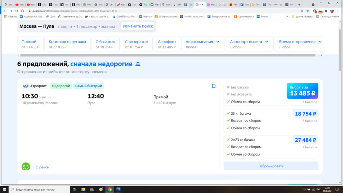Toggle the "С багажом" baggage filter

coord(105,44)
